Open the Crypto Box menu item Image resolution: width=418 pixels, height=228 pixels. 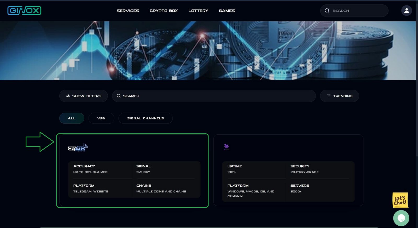pyautogui.click(x=164, y=11)
